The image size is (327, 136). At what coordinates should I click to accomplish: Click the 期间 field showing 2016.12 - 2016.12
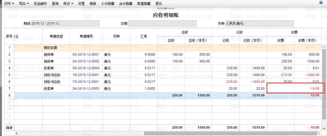(x=65, y=23)
